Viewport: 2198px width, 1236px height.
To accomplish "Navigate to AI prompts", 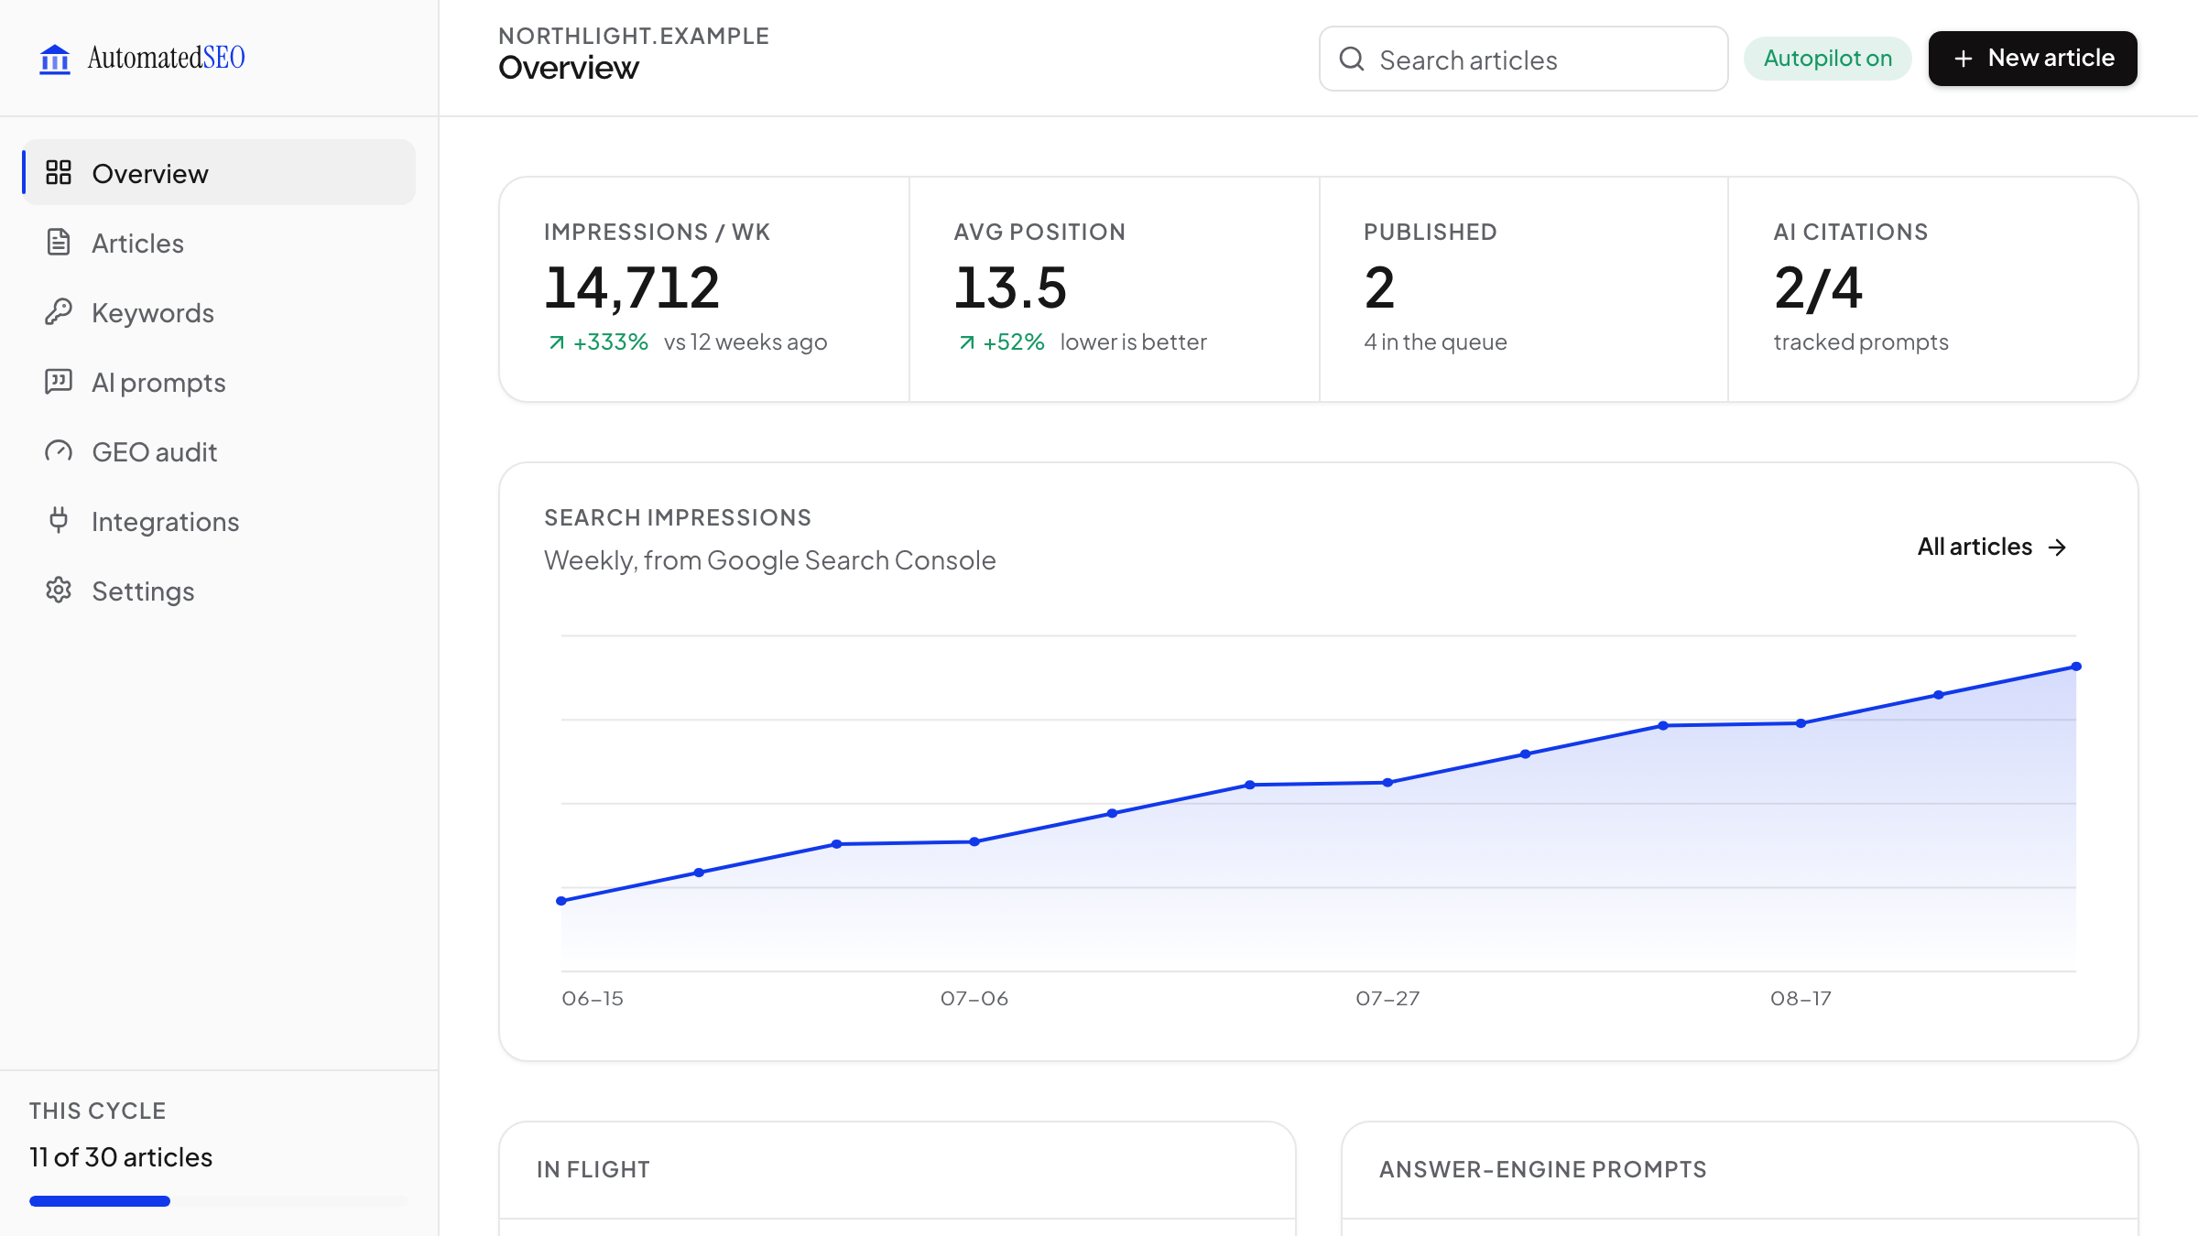I will pos(219,381).
